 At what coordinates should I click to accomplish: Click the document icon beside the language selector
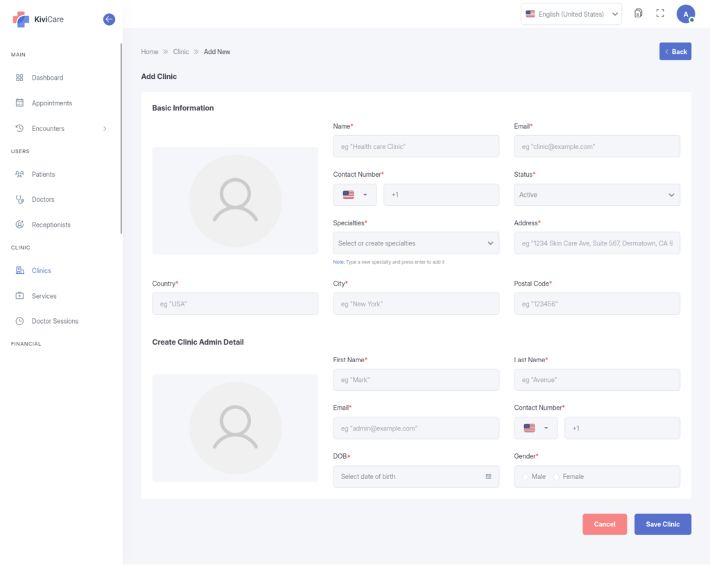pos(638,14)
